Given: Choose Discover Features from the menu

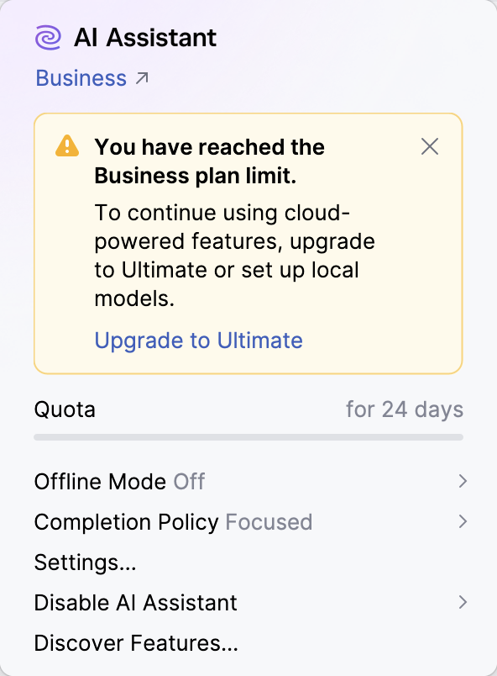Looking at the screenshot, I should coord(134,642).
